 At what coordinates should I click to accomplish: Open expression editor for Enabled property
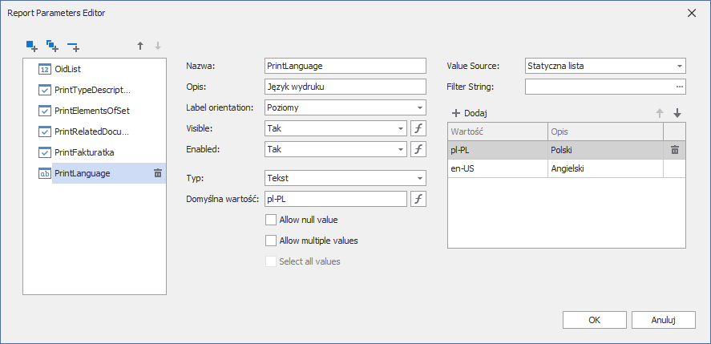(x=418, y=149)
